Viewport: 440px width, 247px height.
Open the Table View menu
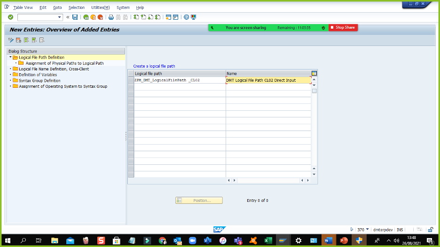click(23, 8)
